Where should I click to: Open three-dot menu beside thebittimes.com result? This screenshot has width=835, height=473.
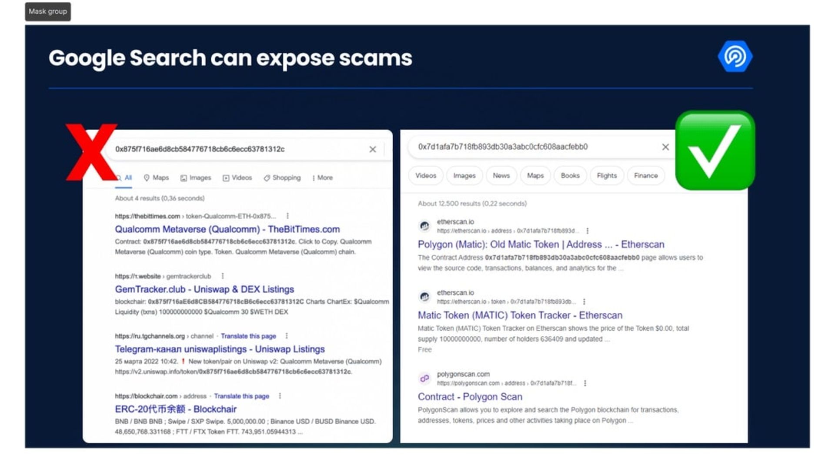(287, 216)
